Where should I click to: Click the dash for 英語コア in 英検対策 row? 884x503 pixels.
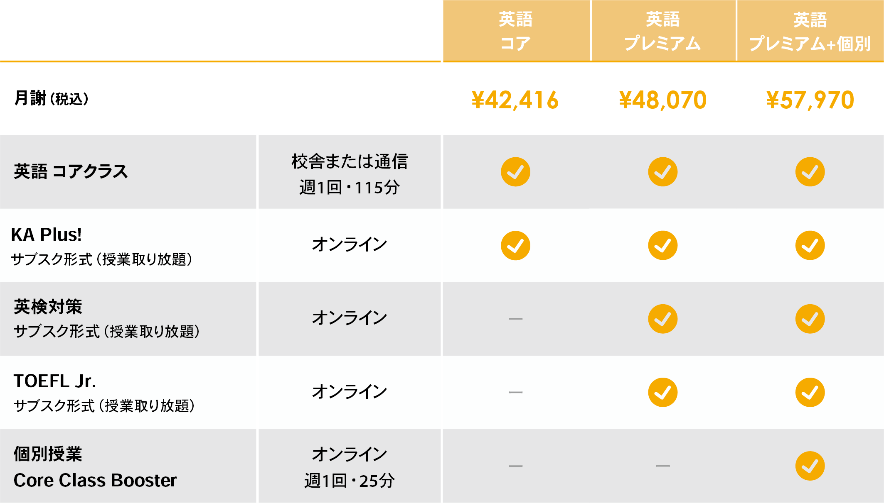[x=515, y=319]
